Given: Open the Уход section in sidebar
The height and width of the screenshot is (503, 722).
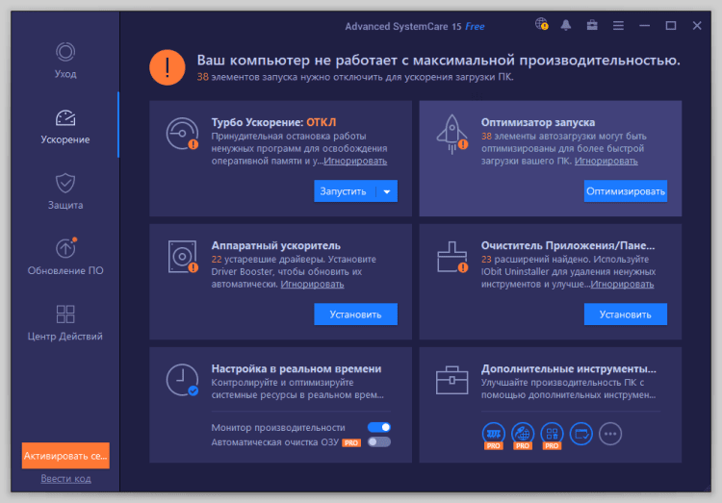Looking at the screenshot, I should point(65,61).
